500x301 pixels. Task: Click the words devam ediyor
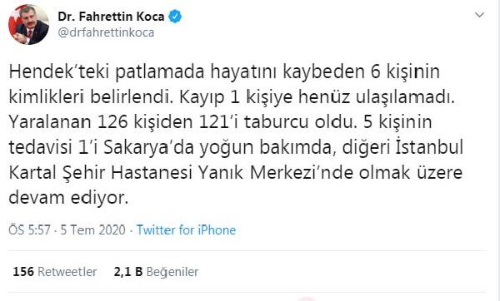pos(68,198)
